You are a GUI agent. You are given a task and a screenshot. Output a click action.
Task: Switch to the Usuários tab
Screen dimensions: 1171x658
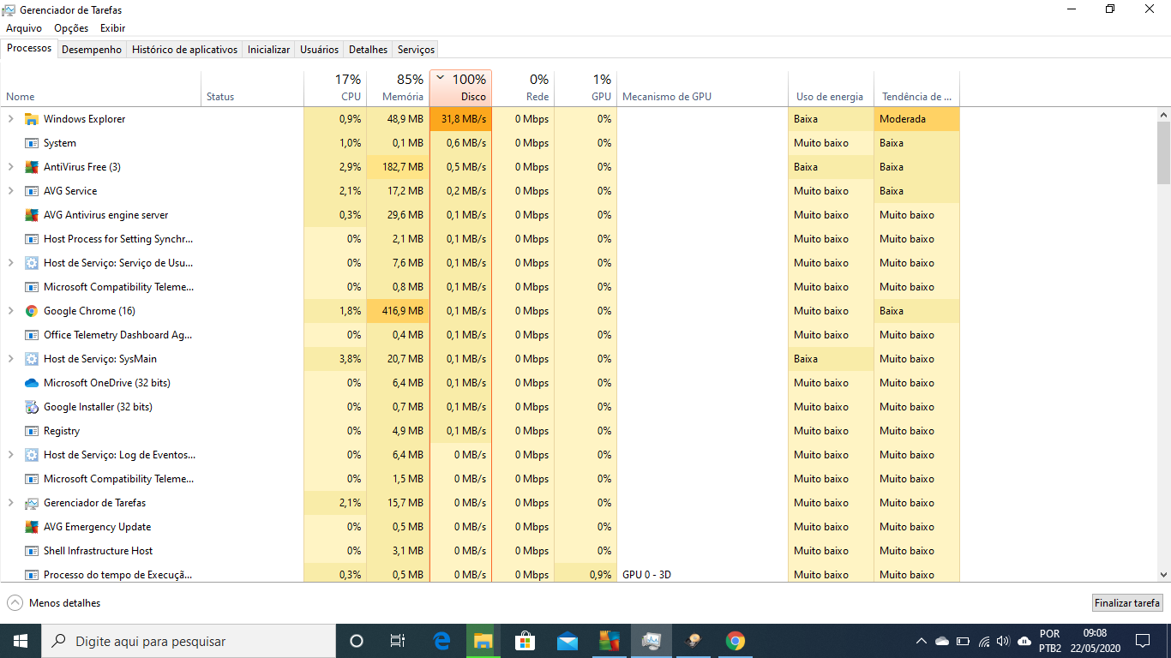pos(319,50)
